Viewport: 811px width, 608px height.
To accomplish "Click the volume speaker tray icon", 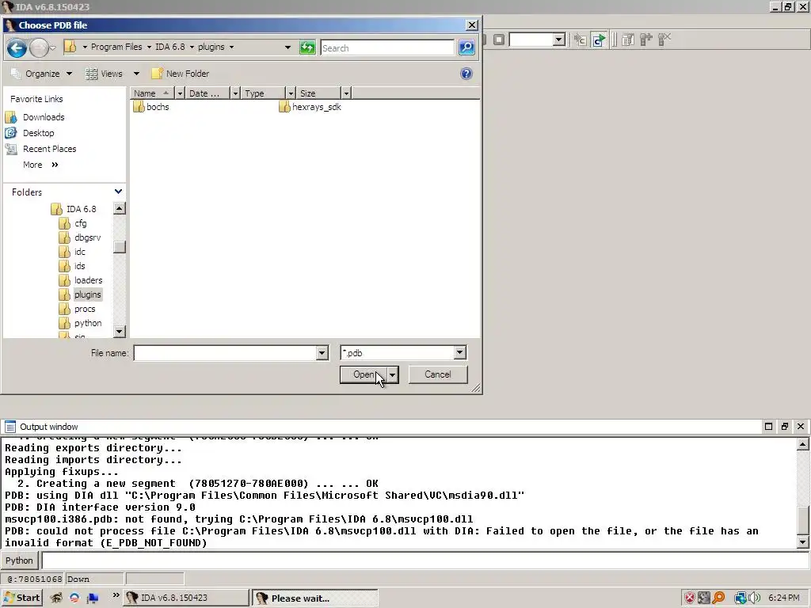I will pyautogui.click(x=754, y=598).
